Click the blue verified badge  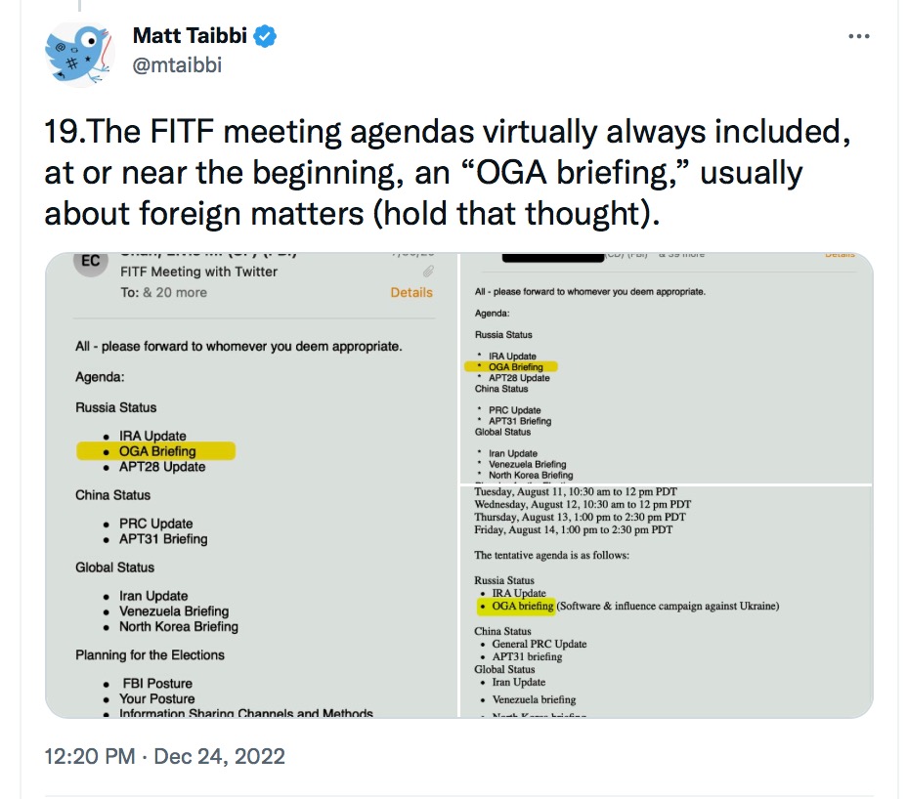coord(266,36)
